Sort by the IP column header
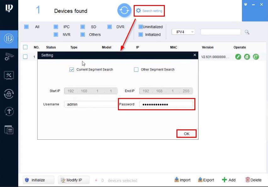 pos(137,47)
